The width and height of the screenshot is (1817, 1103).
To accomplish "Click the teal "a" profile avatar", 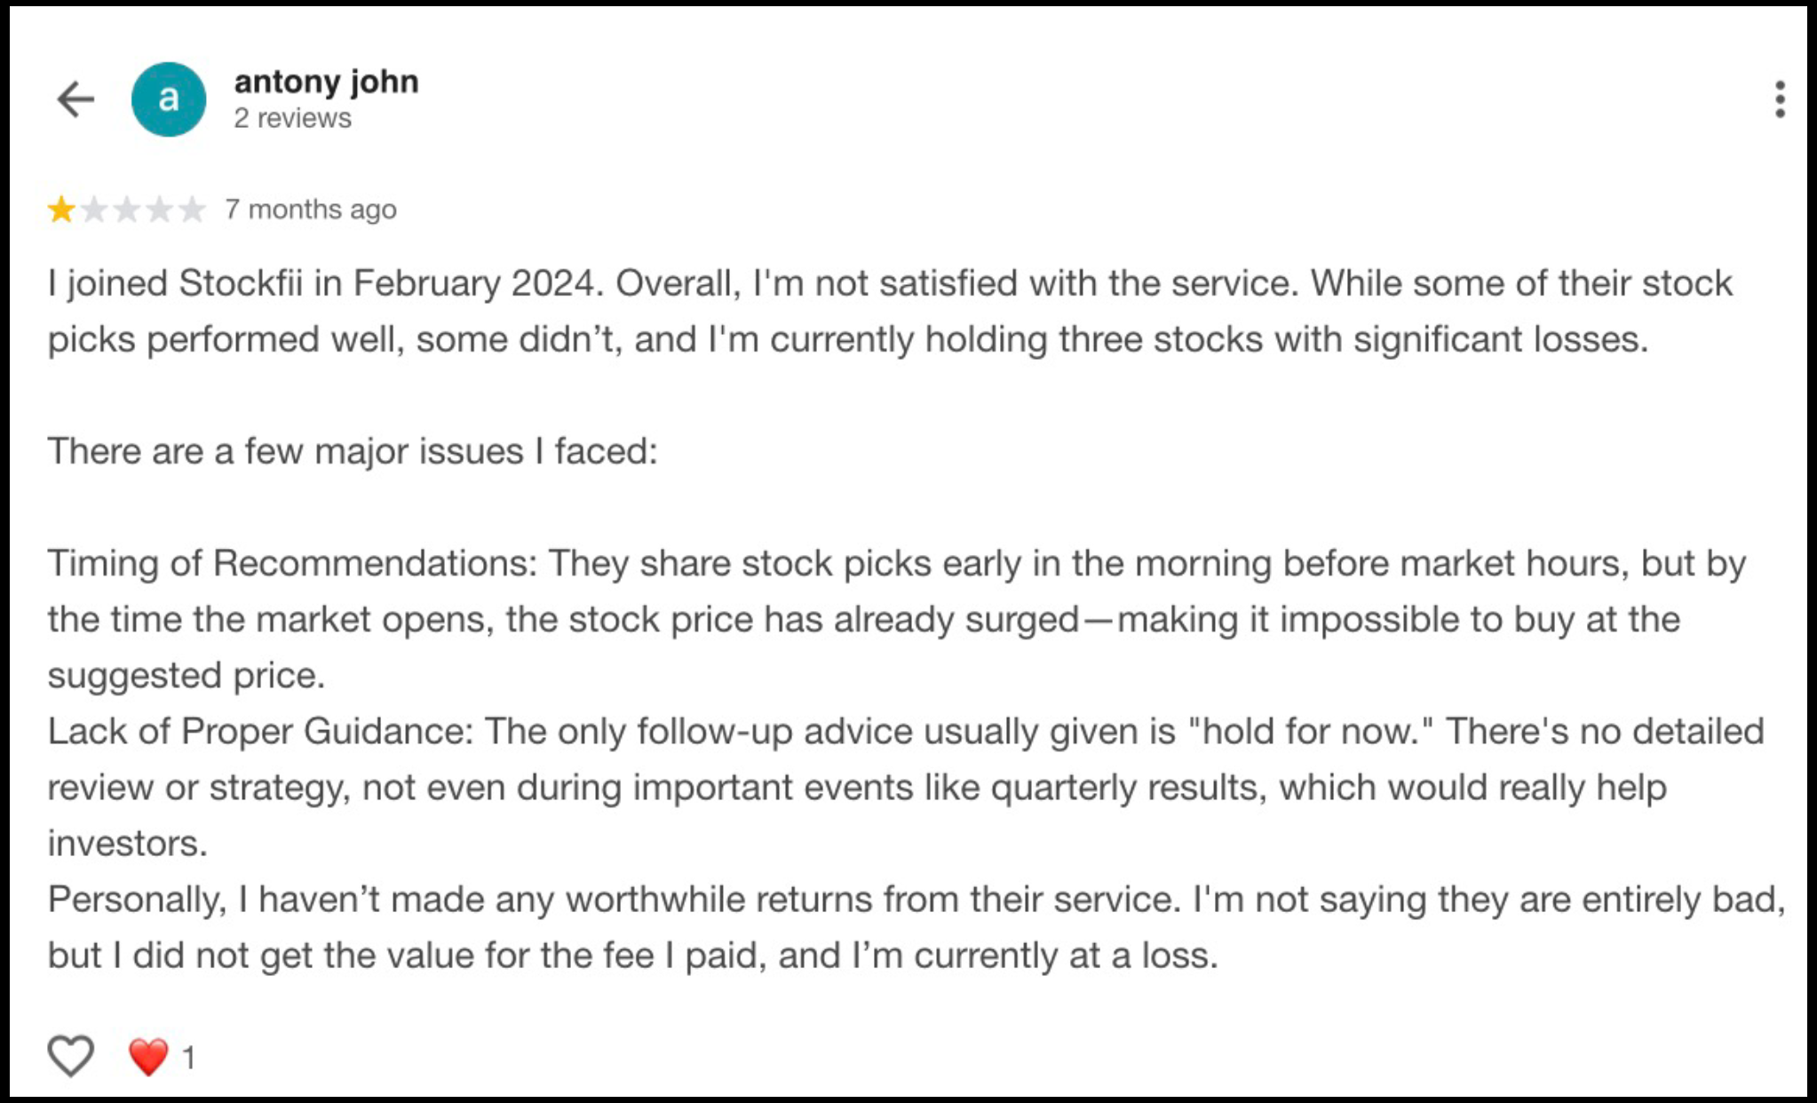I will [x=169, y=99].
